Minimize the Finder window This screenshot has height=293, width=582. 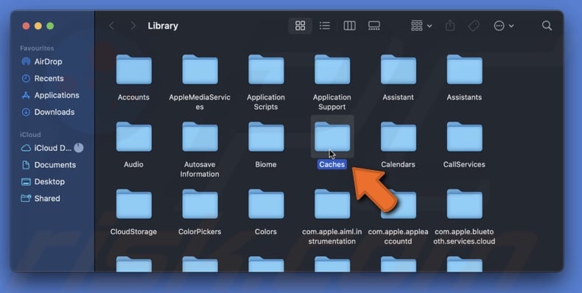38,26
